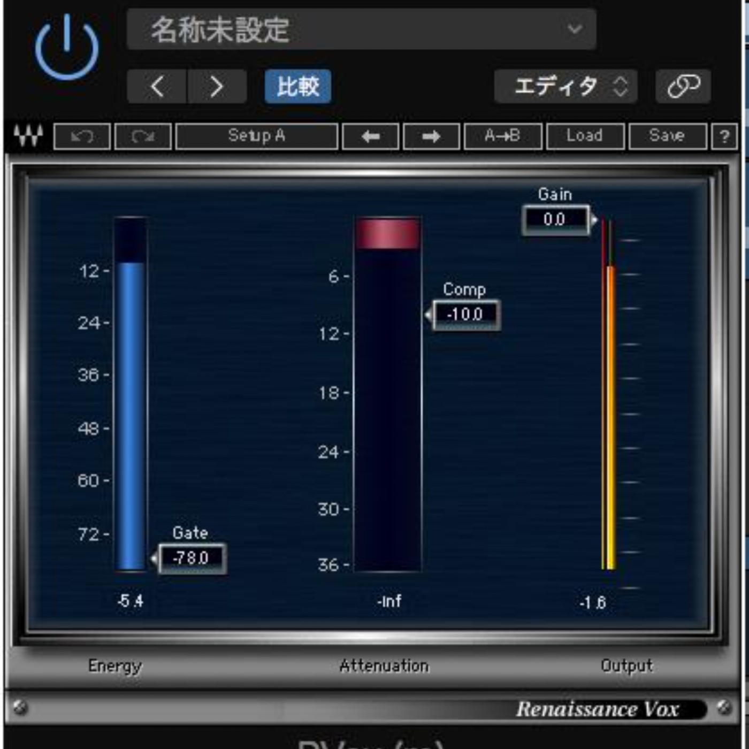749x749 pixels.
Task: Copy setup with A→B button
Action: click(503, 136)
